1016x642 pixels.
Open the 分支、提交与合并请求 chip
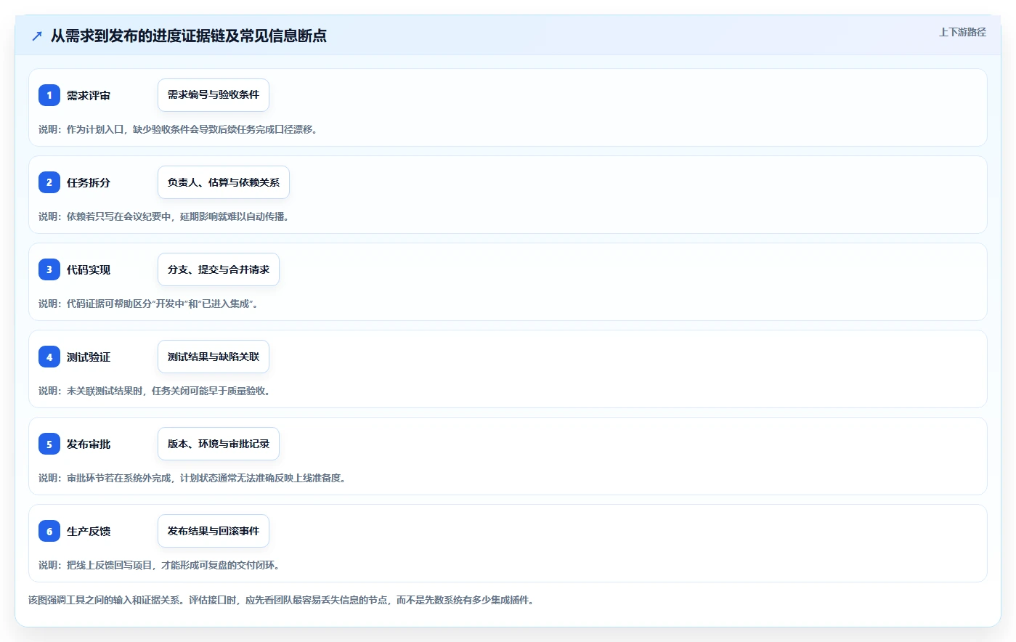click(219, 269)
